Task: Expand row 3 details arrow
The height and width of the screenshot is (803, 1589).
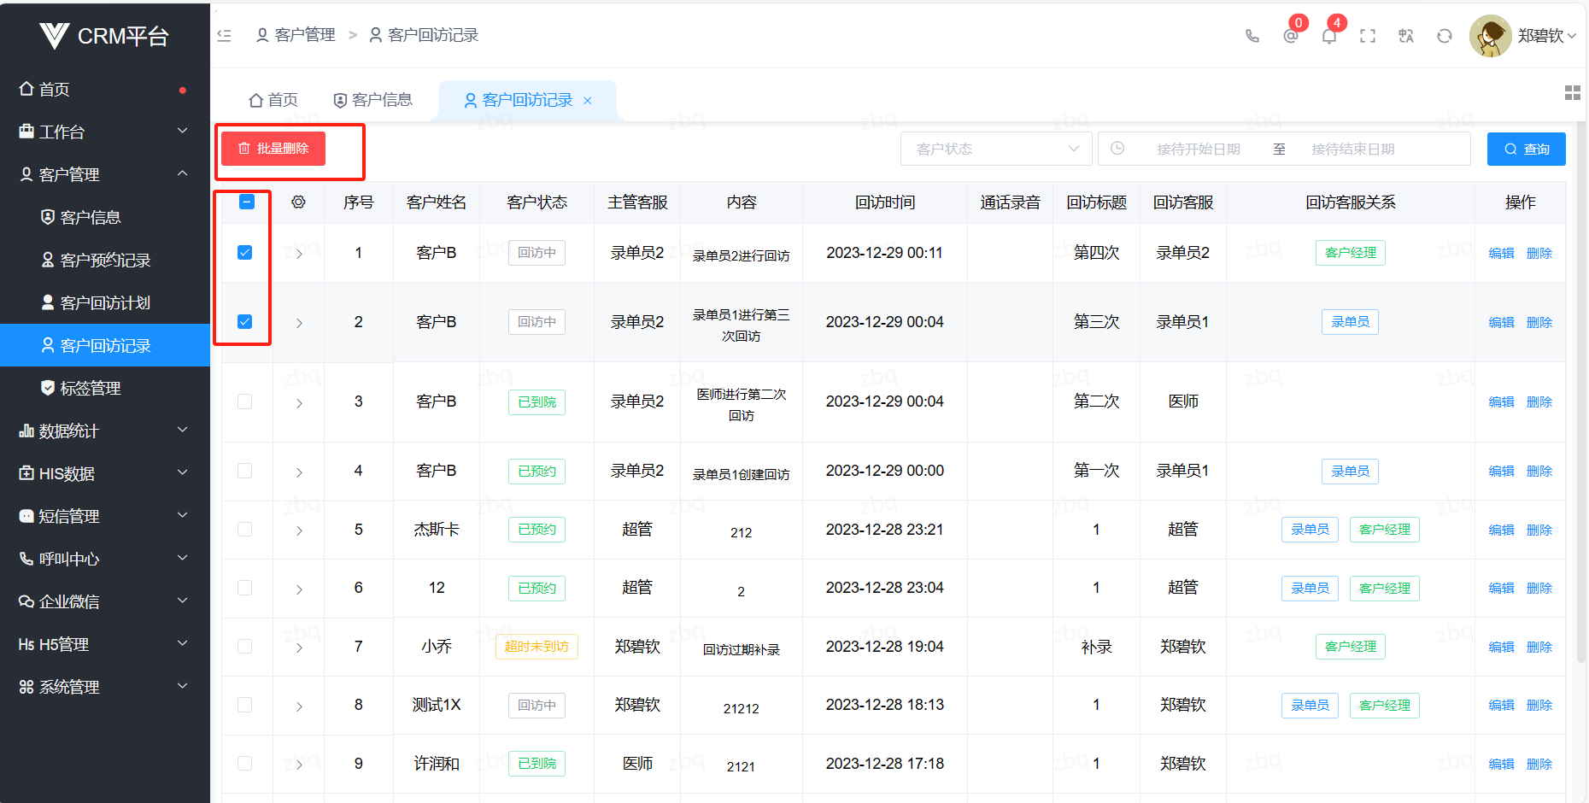Action: pyautogui.click(x=299, y=403)
